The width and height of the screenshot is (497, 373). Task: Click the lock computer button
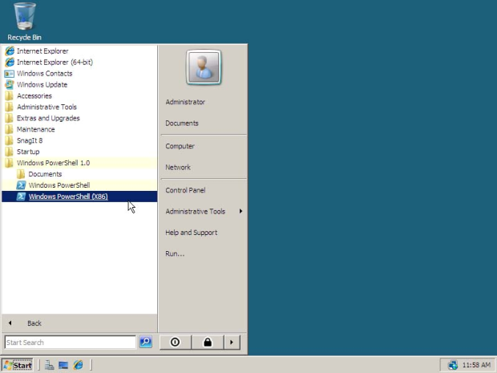click(x=208, y=343)
